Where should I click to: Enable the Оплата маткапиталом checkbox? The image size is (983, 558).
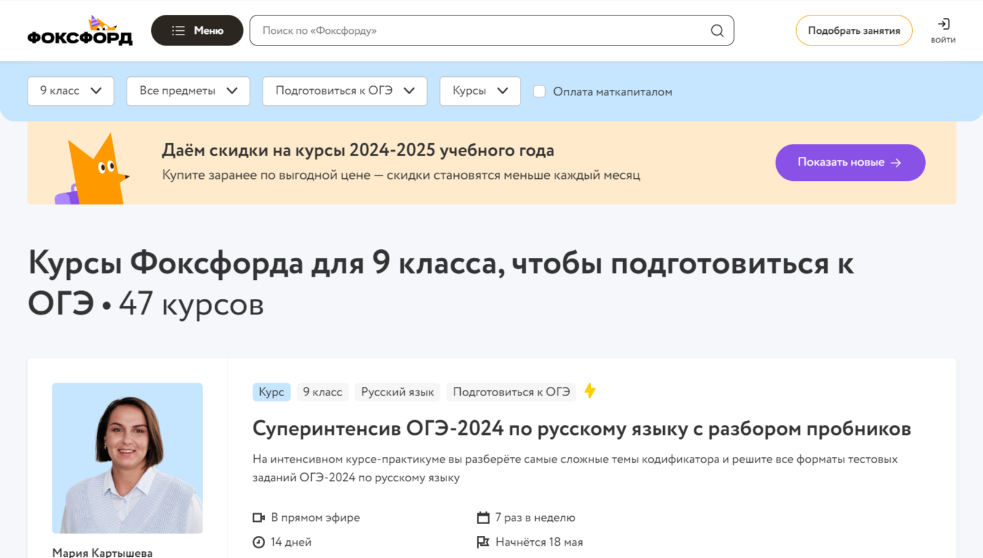click(x=539, y=92)
